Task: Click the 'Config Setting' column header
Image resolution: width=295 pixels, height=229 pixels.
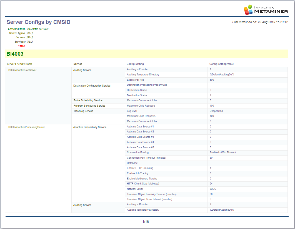Action: pyautogui.click(x=135, y=64)
